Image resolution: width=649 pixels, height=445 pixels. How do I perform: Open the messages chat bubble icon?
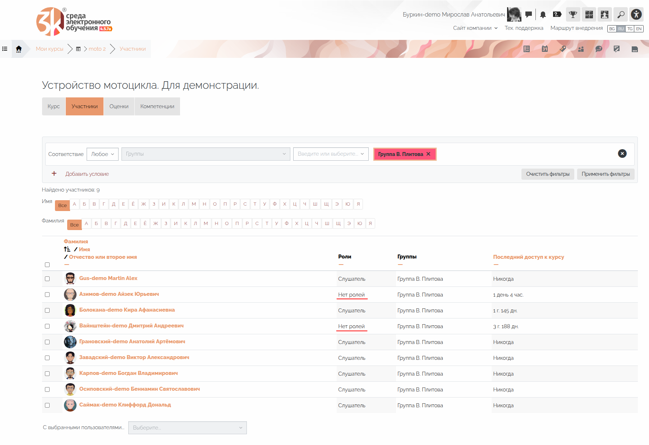pyautogui.click(x=528, y=14)
